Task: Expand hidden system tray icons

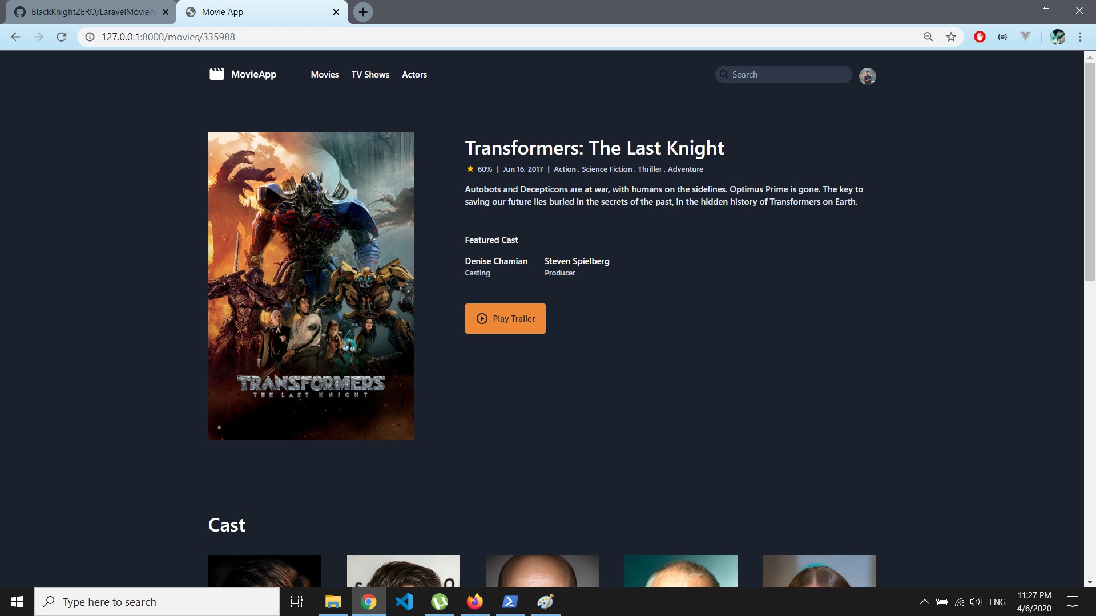Action: 925,601
